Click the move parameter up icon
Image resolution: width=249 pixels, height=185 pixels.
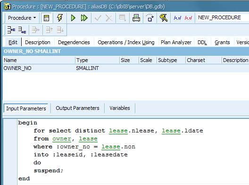click(49, 30)
